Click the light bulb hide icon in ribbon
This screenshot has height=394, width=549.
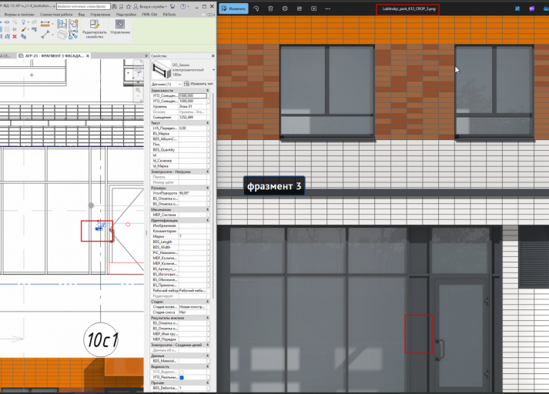tap(24, 22)
